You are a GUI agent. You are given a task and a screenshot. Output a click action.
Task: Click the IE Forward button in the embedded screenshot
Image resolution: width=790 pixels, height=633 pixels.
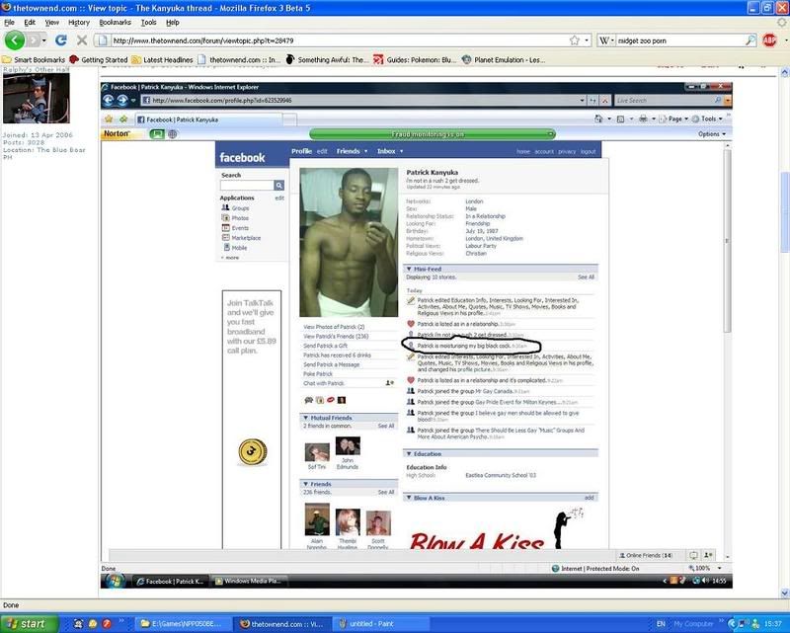(x=122, y=101)
